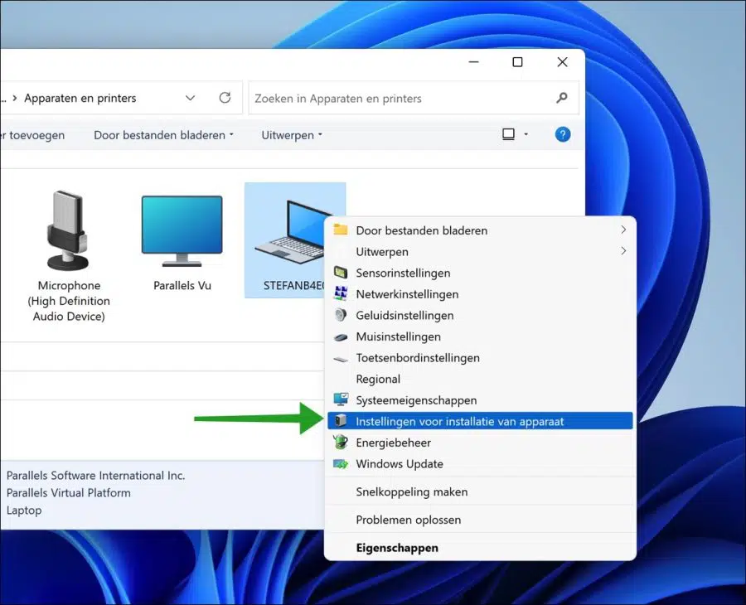This screenshot has width=746, height=605.
Task: Click the blue help question mark icon
Action: point(562,134)
